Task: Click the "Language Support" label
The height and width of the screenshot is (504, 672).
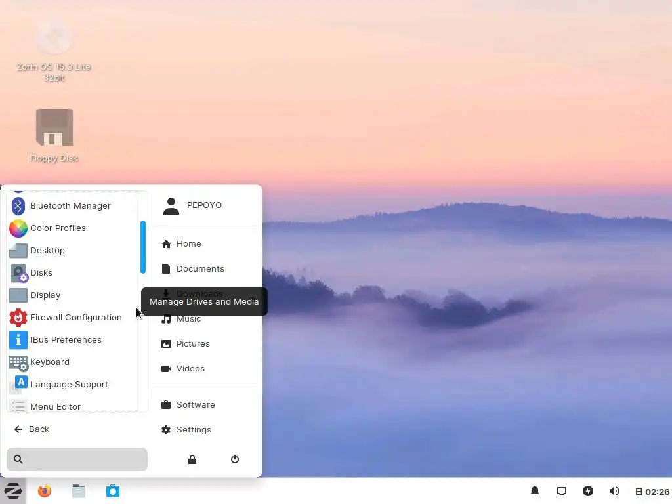Action: click(69, 385)
